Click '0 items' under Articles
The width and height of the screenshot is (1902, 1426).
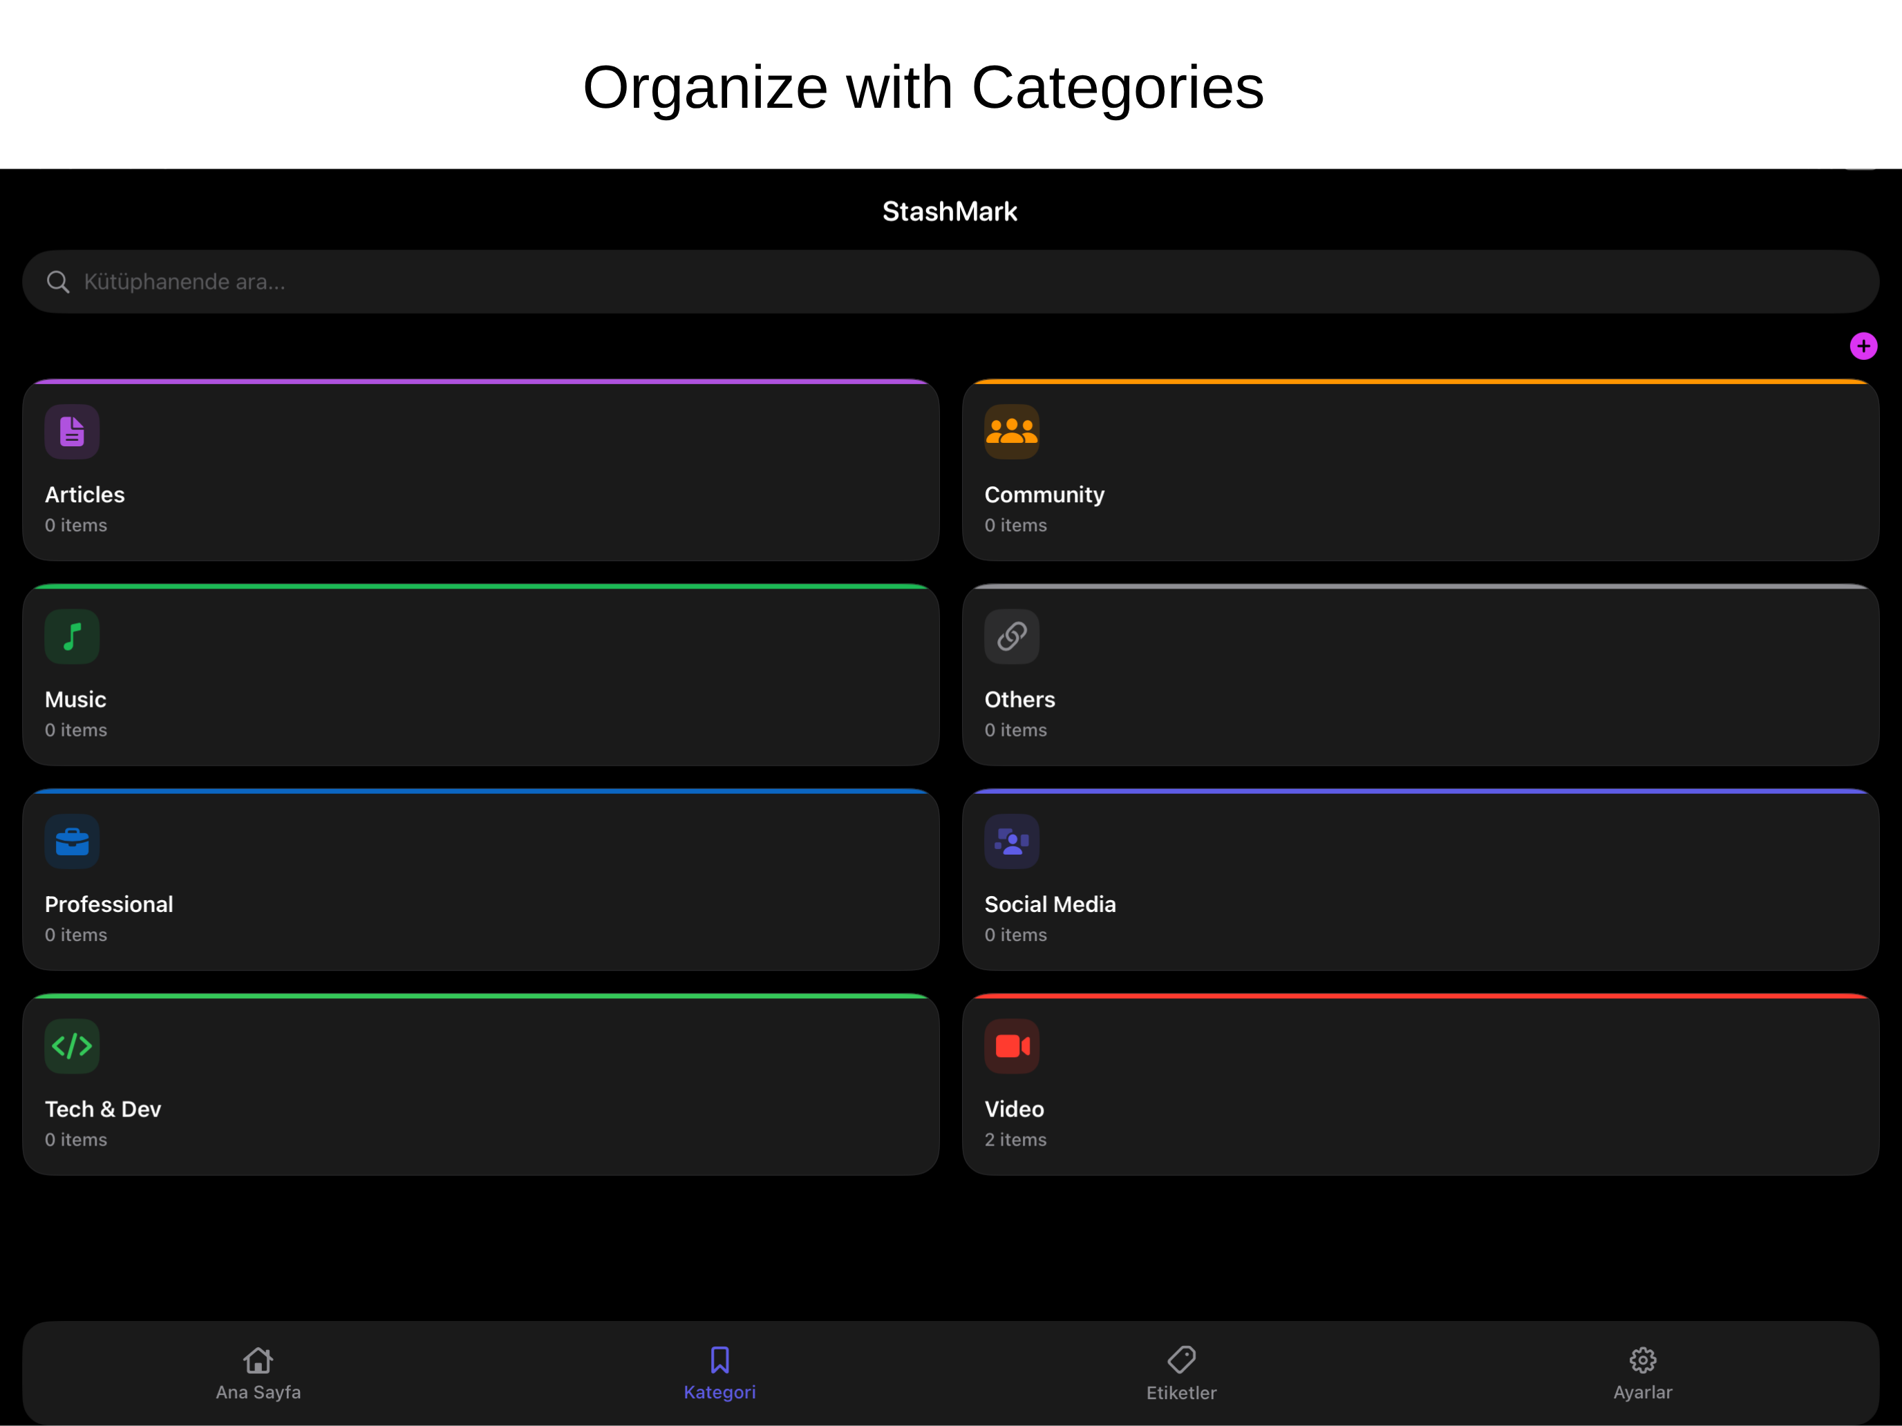click(75, 525)
